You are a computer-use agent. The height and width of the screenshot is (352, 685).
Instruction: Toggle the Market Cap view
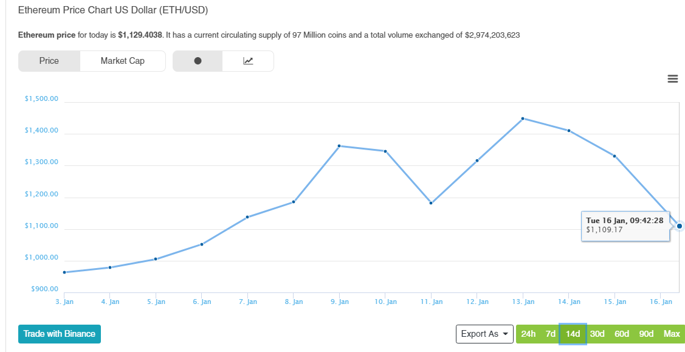pos(123,61)
